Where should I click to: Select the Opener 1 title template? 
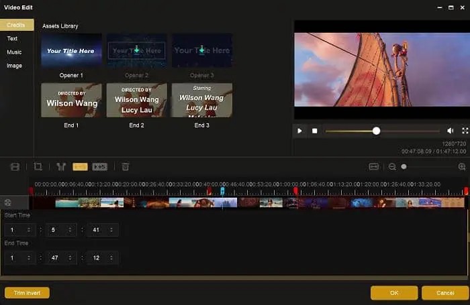tap(71, 51)
